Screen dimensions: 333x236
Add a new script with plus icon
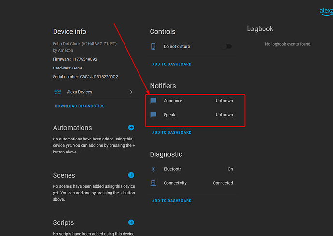tap(131, 222)
